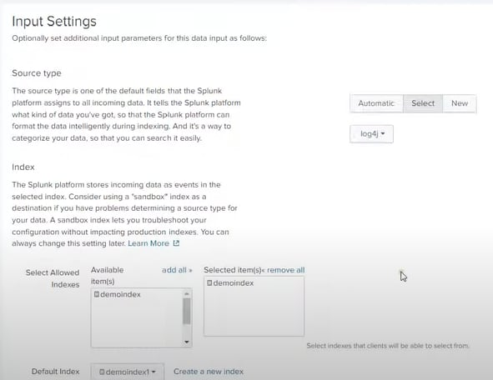
Task: Open the Learn More link
Action: [x=148, y=243]
